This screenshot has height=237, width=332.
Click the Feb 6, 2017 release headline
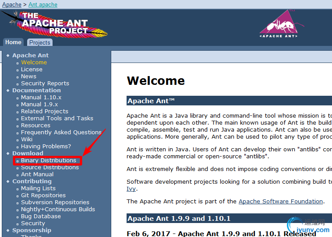(x=221, y=234)
